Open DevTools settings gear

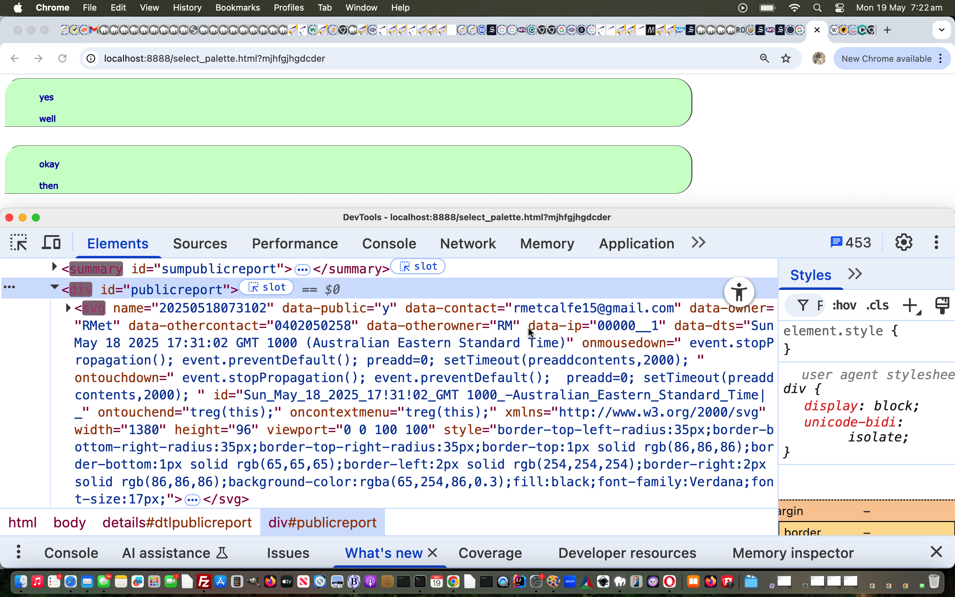coord(903,242)
